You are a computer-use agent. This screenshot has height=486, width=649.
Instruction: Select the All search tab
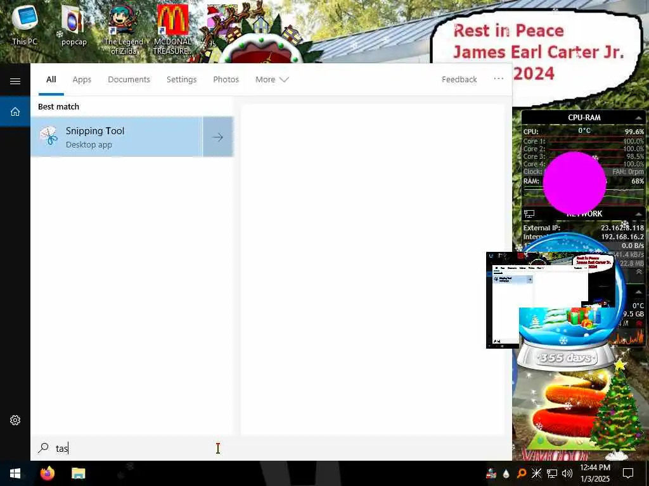[51, 79]
